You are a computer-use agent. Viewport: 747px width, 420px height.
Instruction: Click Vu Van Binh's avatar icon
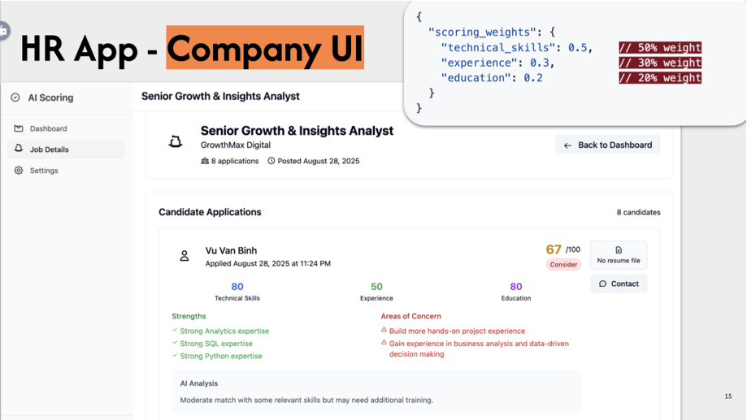[x=185, y=256]
